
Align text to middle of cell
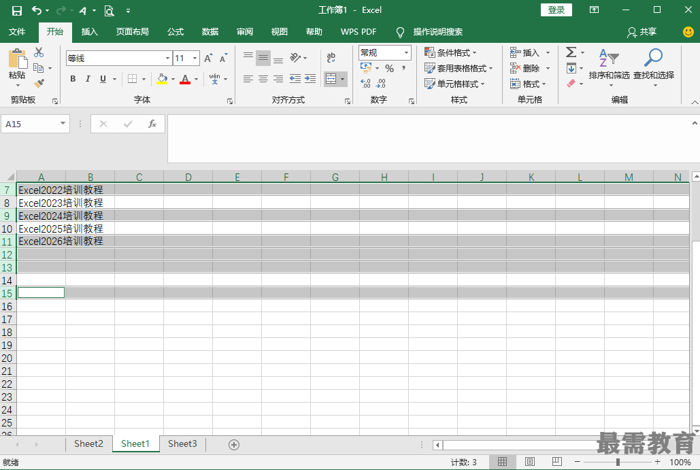(x=263, y=57)
